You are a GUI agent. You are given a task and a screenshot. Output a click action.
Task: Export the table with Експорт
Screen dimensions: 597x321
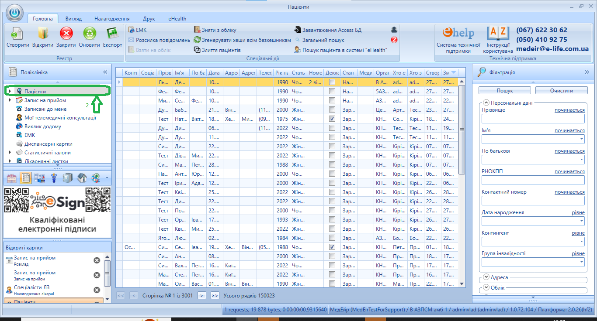pyautogui.click(x=113, y=38)
